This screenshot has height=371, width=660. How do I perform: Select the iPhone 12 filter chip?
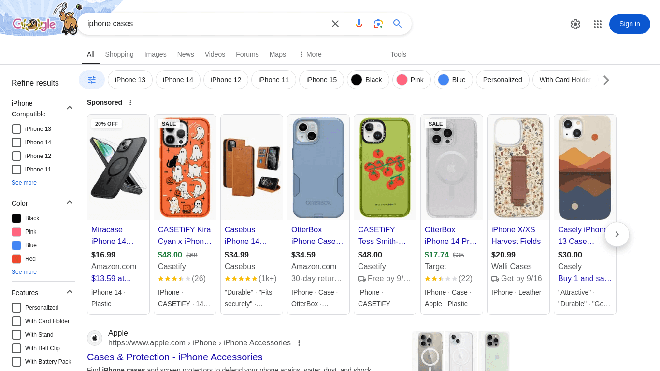(x=226, y=80)
